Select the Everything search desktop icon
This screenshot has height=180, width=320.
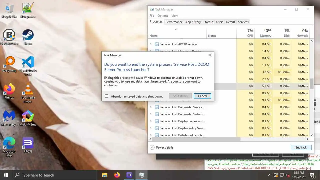point(9,64)
